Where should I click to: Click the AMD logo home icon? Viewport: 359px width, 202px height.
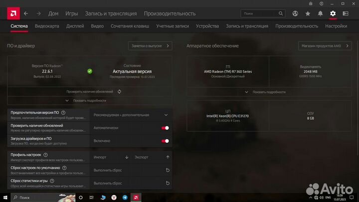(x=13, y=13)
